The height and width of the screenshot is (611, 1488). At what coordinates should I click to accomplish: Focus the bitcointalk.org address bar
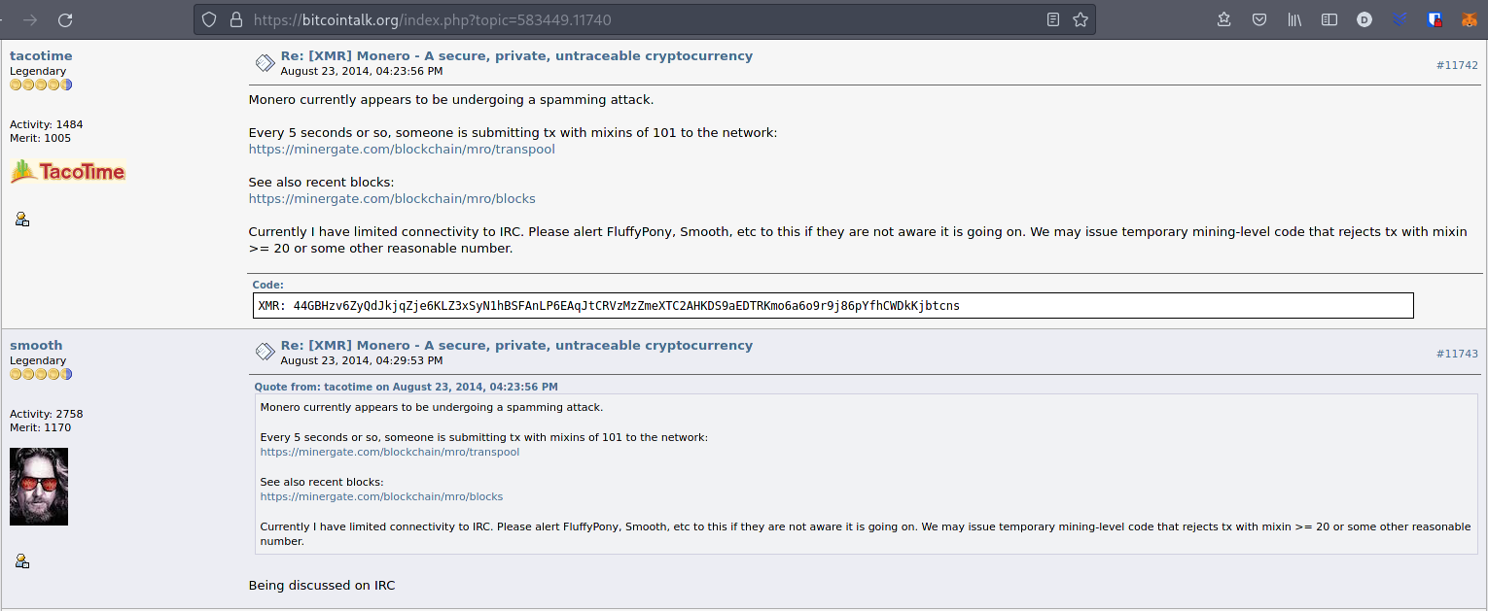click(x=642, y=19)
